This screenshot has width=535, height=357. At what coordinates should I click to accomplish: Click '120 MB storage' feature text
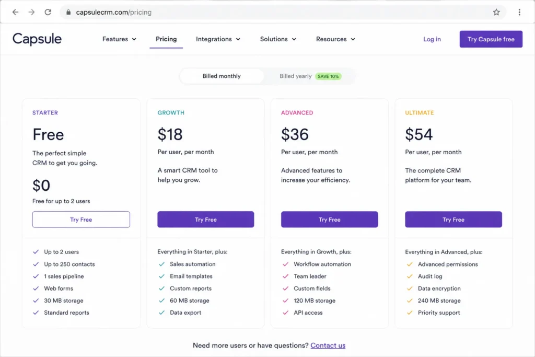[315, 301]
